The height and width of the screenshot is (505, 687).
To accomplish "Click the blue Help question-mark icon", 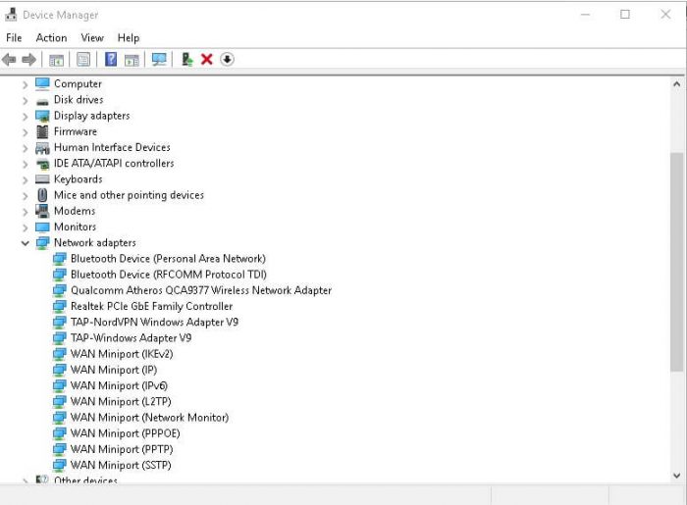I will (111, 59).
